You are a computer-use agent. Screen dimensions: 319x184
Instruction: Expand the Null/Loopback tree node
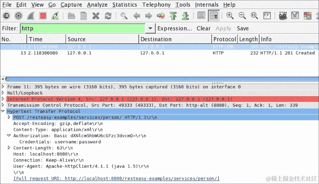[3, 93]
